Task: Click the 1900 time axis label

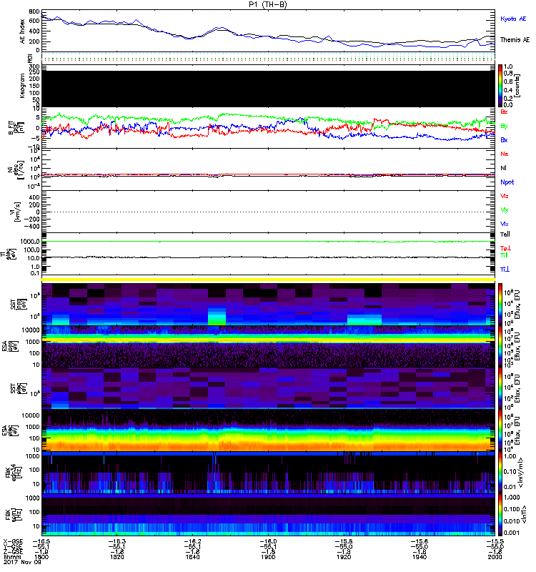Action: click(x=269, y=558)
